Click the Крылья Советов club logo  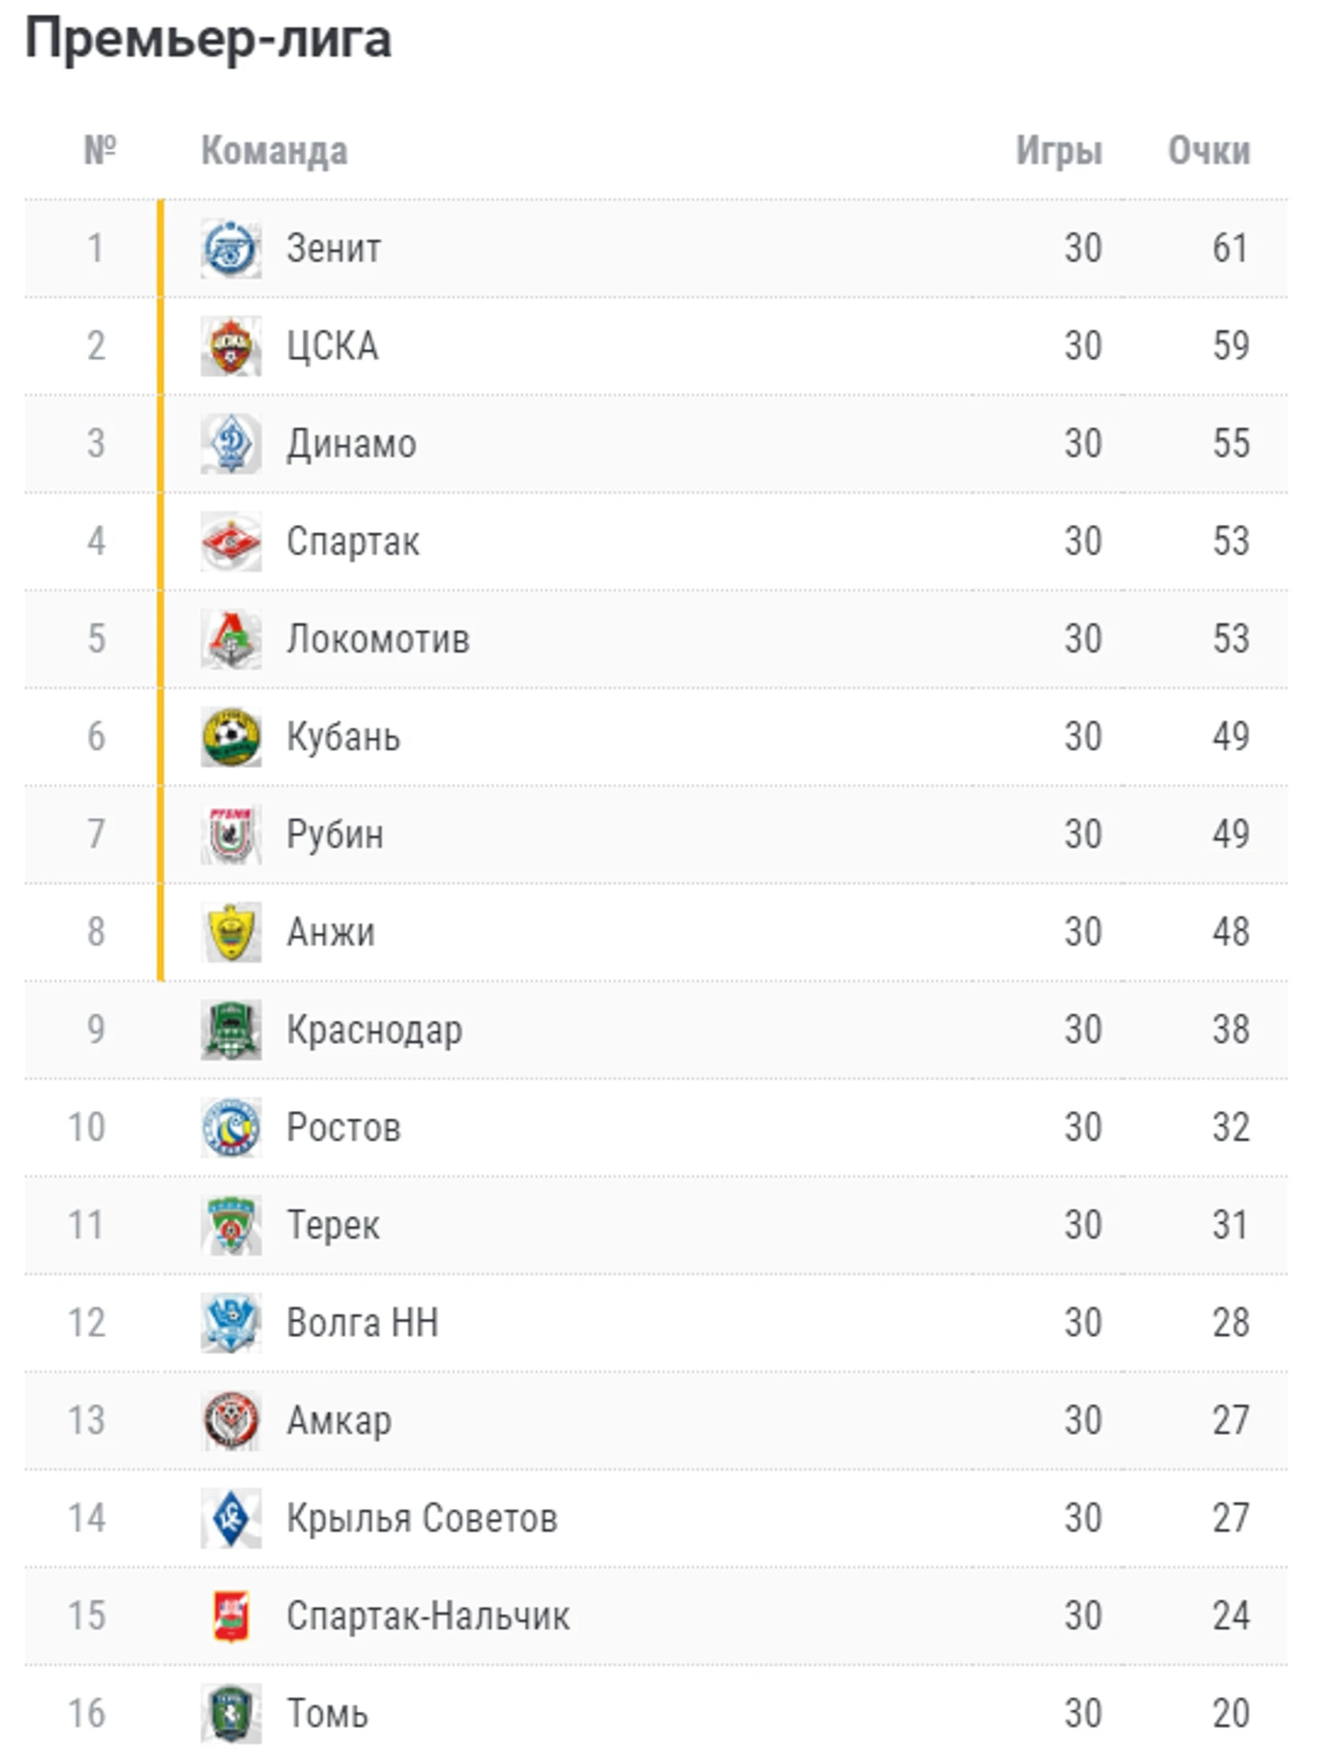click(230, 1518)
